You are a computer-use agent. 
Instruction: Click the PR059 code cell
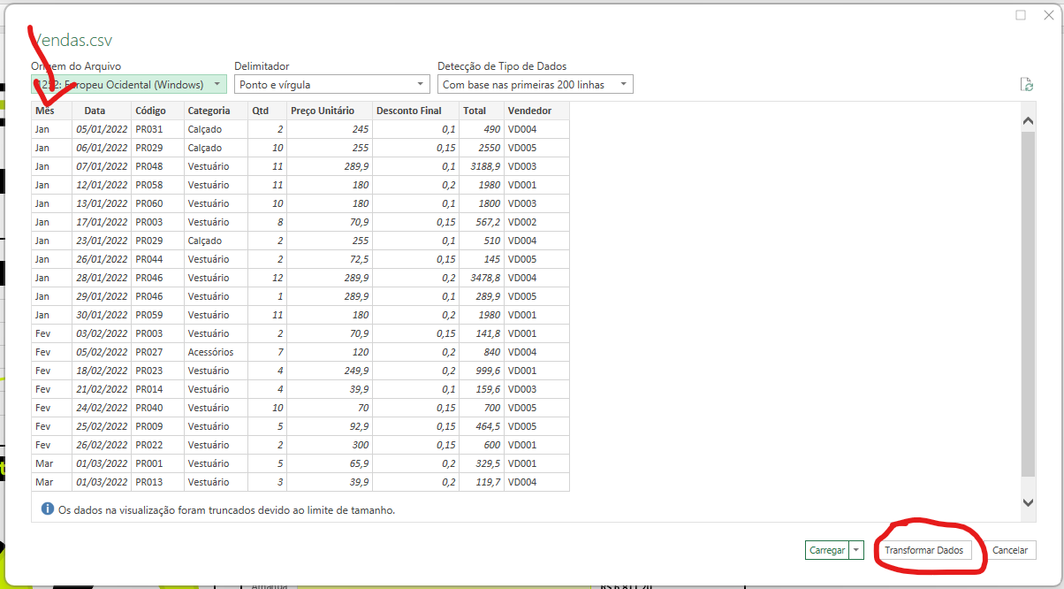pyautogui.click(x=158, y=315)
